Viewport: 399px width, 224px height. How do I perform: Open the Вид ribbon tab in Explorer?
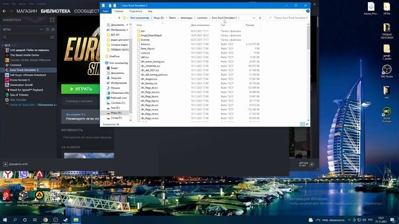click(150, 11)
